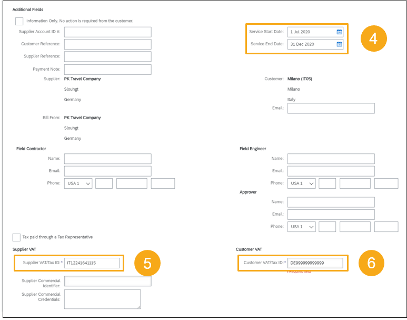407x320 pixels.
Task: Click the Additional Fields heading
Action: point(28,9)
